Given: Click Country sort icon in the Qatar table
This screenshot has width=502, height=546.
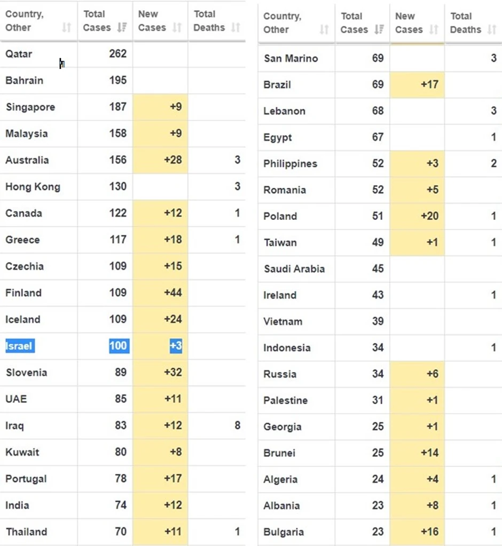Looking at the screenshot, I should coord(66,28).
